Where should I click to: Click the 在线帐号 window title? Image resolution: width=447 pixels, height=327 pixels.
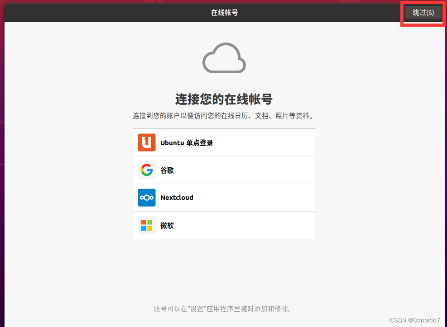(224, 13)
